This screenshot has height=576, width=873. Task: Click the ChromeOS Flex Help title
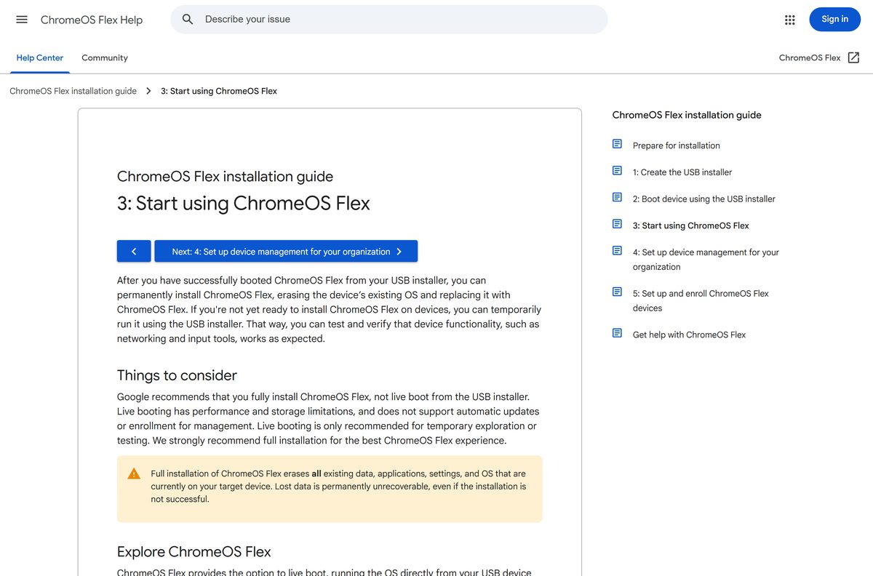[x=92, y=20]
